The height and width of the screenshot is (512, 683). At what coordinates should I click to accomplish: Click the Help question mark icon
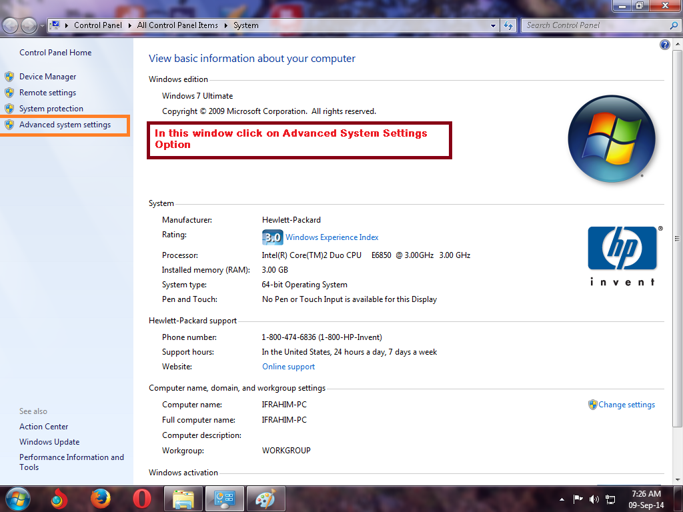[665, 45]
